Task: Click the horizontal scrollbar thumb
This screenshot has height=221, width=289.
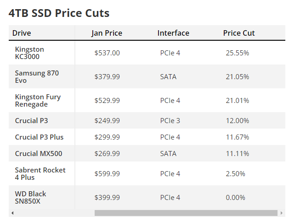Action: tap(186, 213)
